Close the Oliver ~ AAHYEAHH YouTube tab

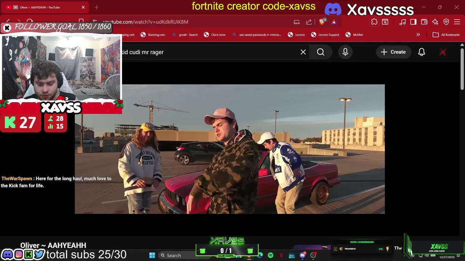(x=83, y=7)
